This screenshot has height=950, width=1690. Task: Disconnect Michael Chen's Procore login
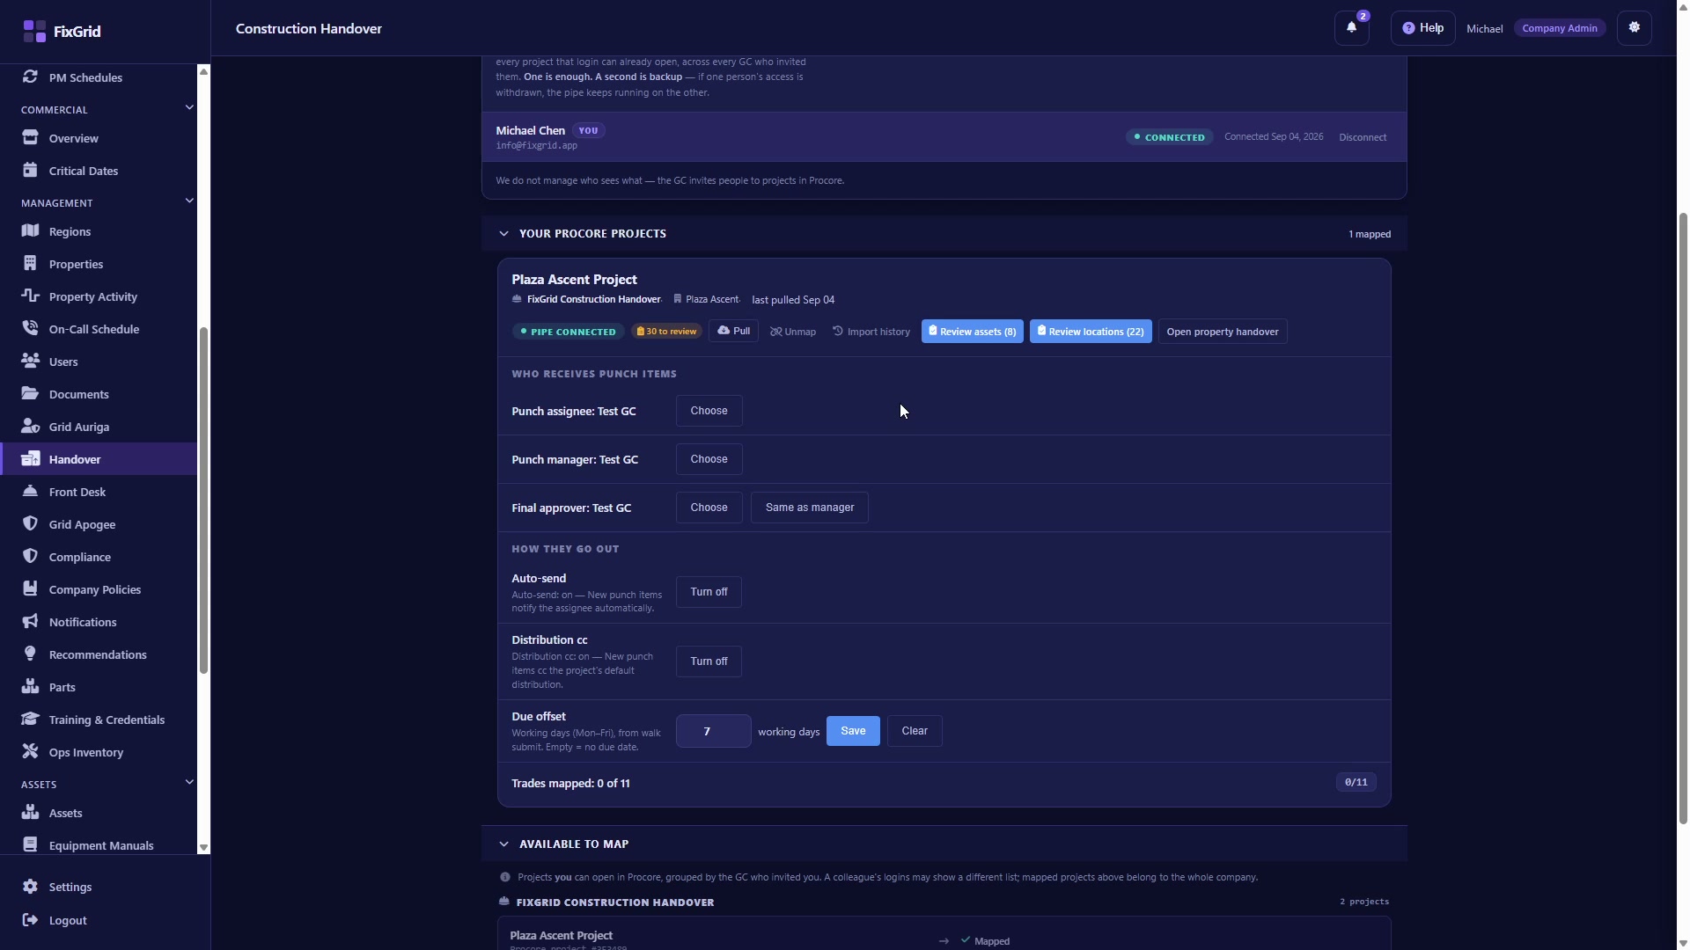coord(1363,137)
